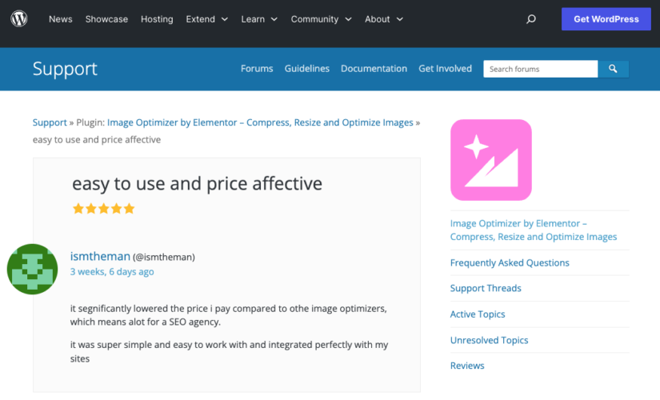Click the ismtheman username link
Screen dimensions: 660x400
coord(100,257)
